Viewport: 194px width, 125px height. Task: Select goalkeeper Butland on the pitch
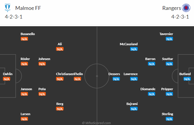click(x=185, y=74)
